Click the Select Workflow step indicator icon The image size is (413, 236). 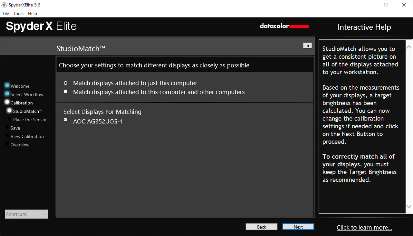click(x=7, y=94)
